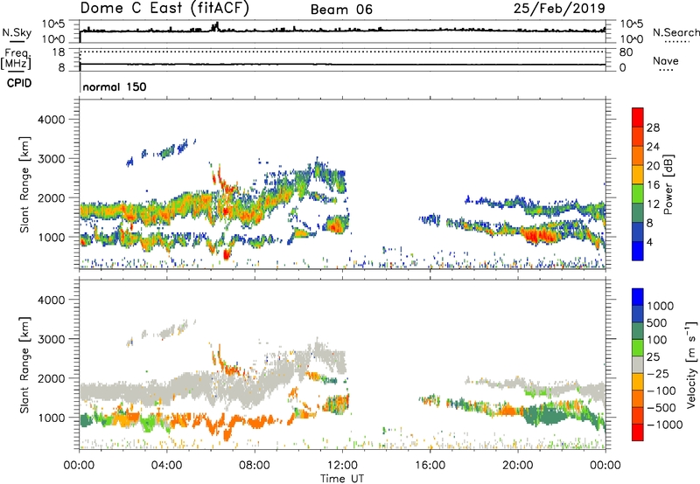Image resolution: width=700 pixels, height=484 pixels.
Task: Click the "4" label on Power color bar
Action: coord(649,242)
